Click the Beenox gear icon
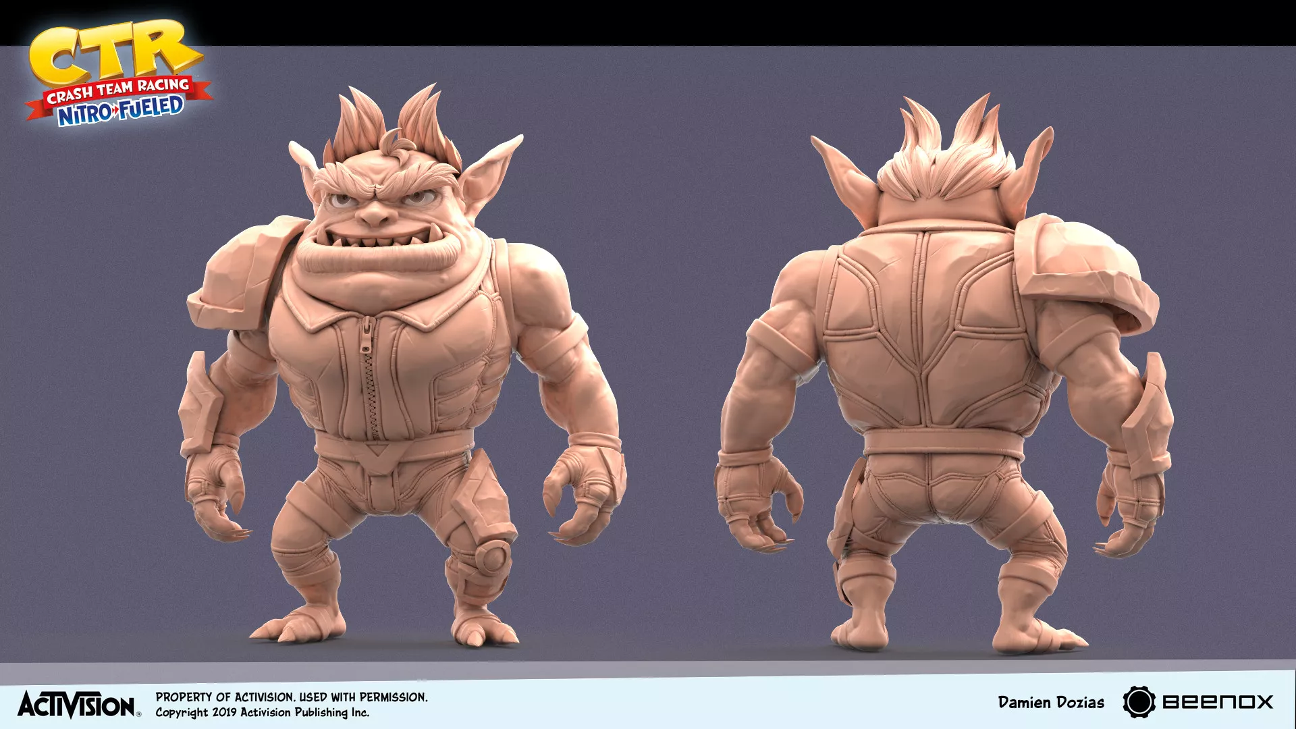 click(x=1139, y=702)
